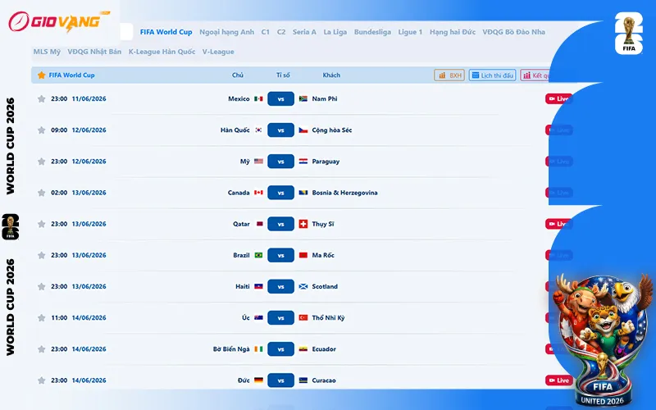
Task: Click the Nam Phi flag icon
Action: point(303,98)
